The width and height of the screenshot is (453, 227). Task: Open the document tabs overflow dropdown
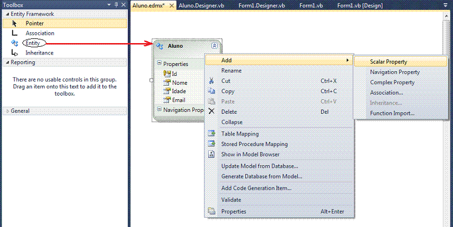446,5
